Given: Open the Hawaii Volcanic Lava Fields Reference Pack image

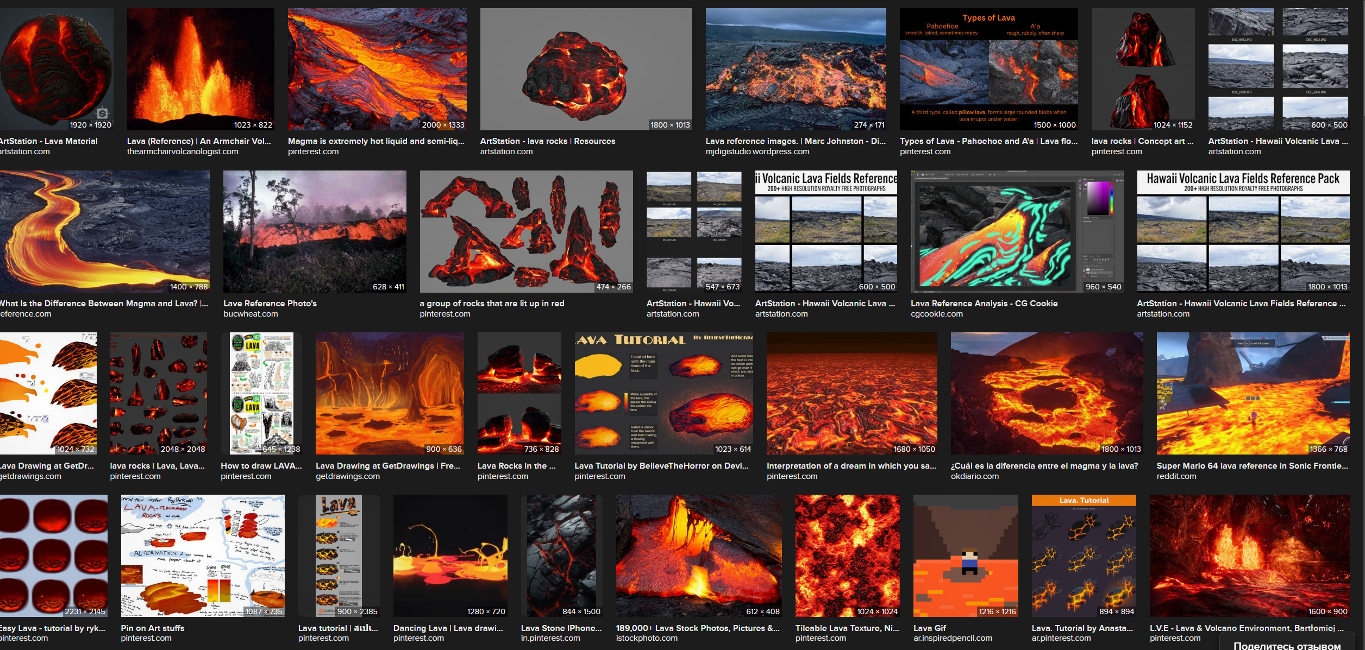Looking at the screenshot, I should point(1243,231).
